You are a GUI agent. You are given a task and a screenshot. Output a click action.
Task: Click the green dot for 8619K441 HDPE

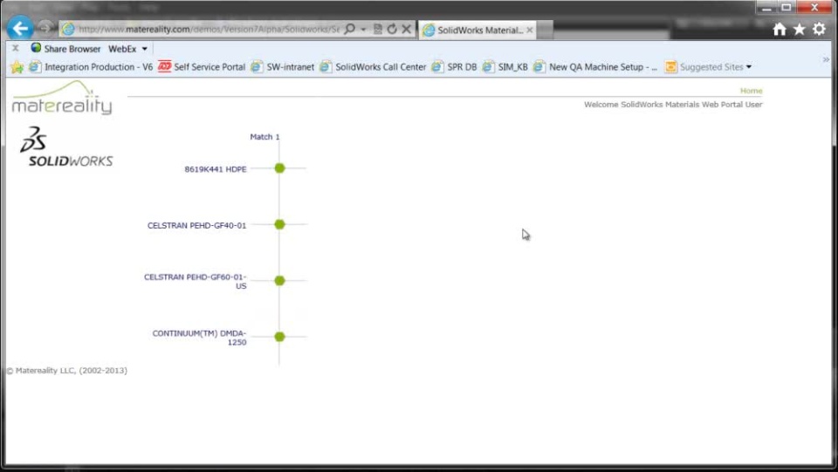pos(279,168)
